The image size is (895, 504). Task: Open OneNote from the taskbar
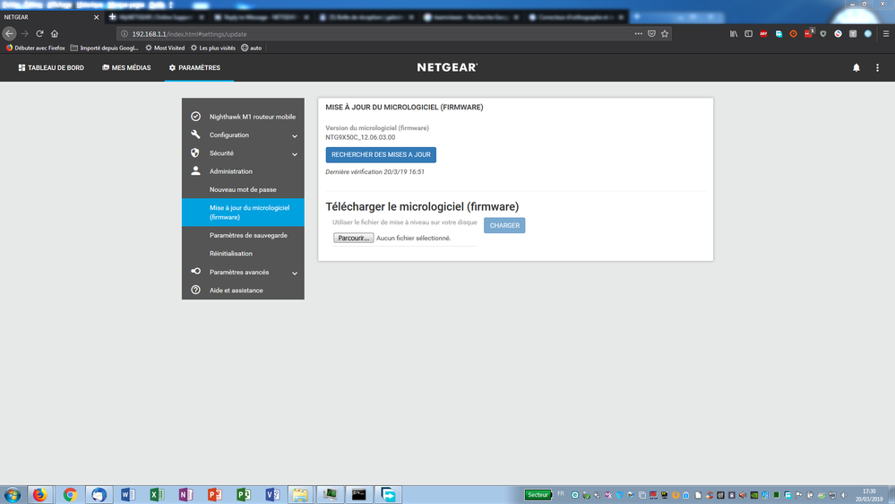(x=186, y=494)
